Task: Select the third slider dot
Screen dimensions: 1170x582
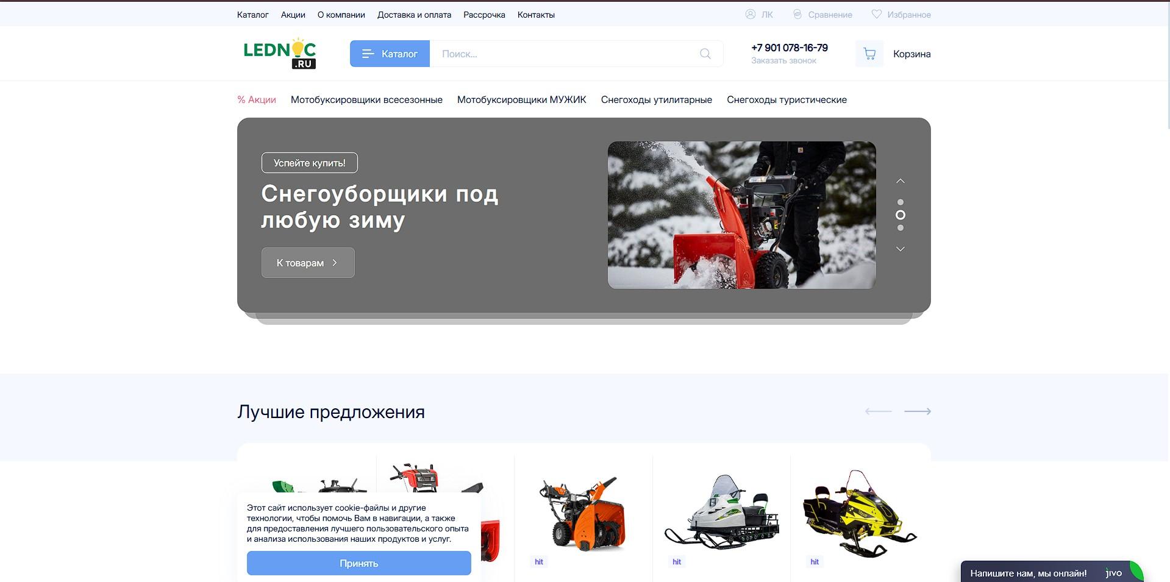Action: [901, 227]
